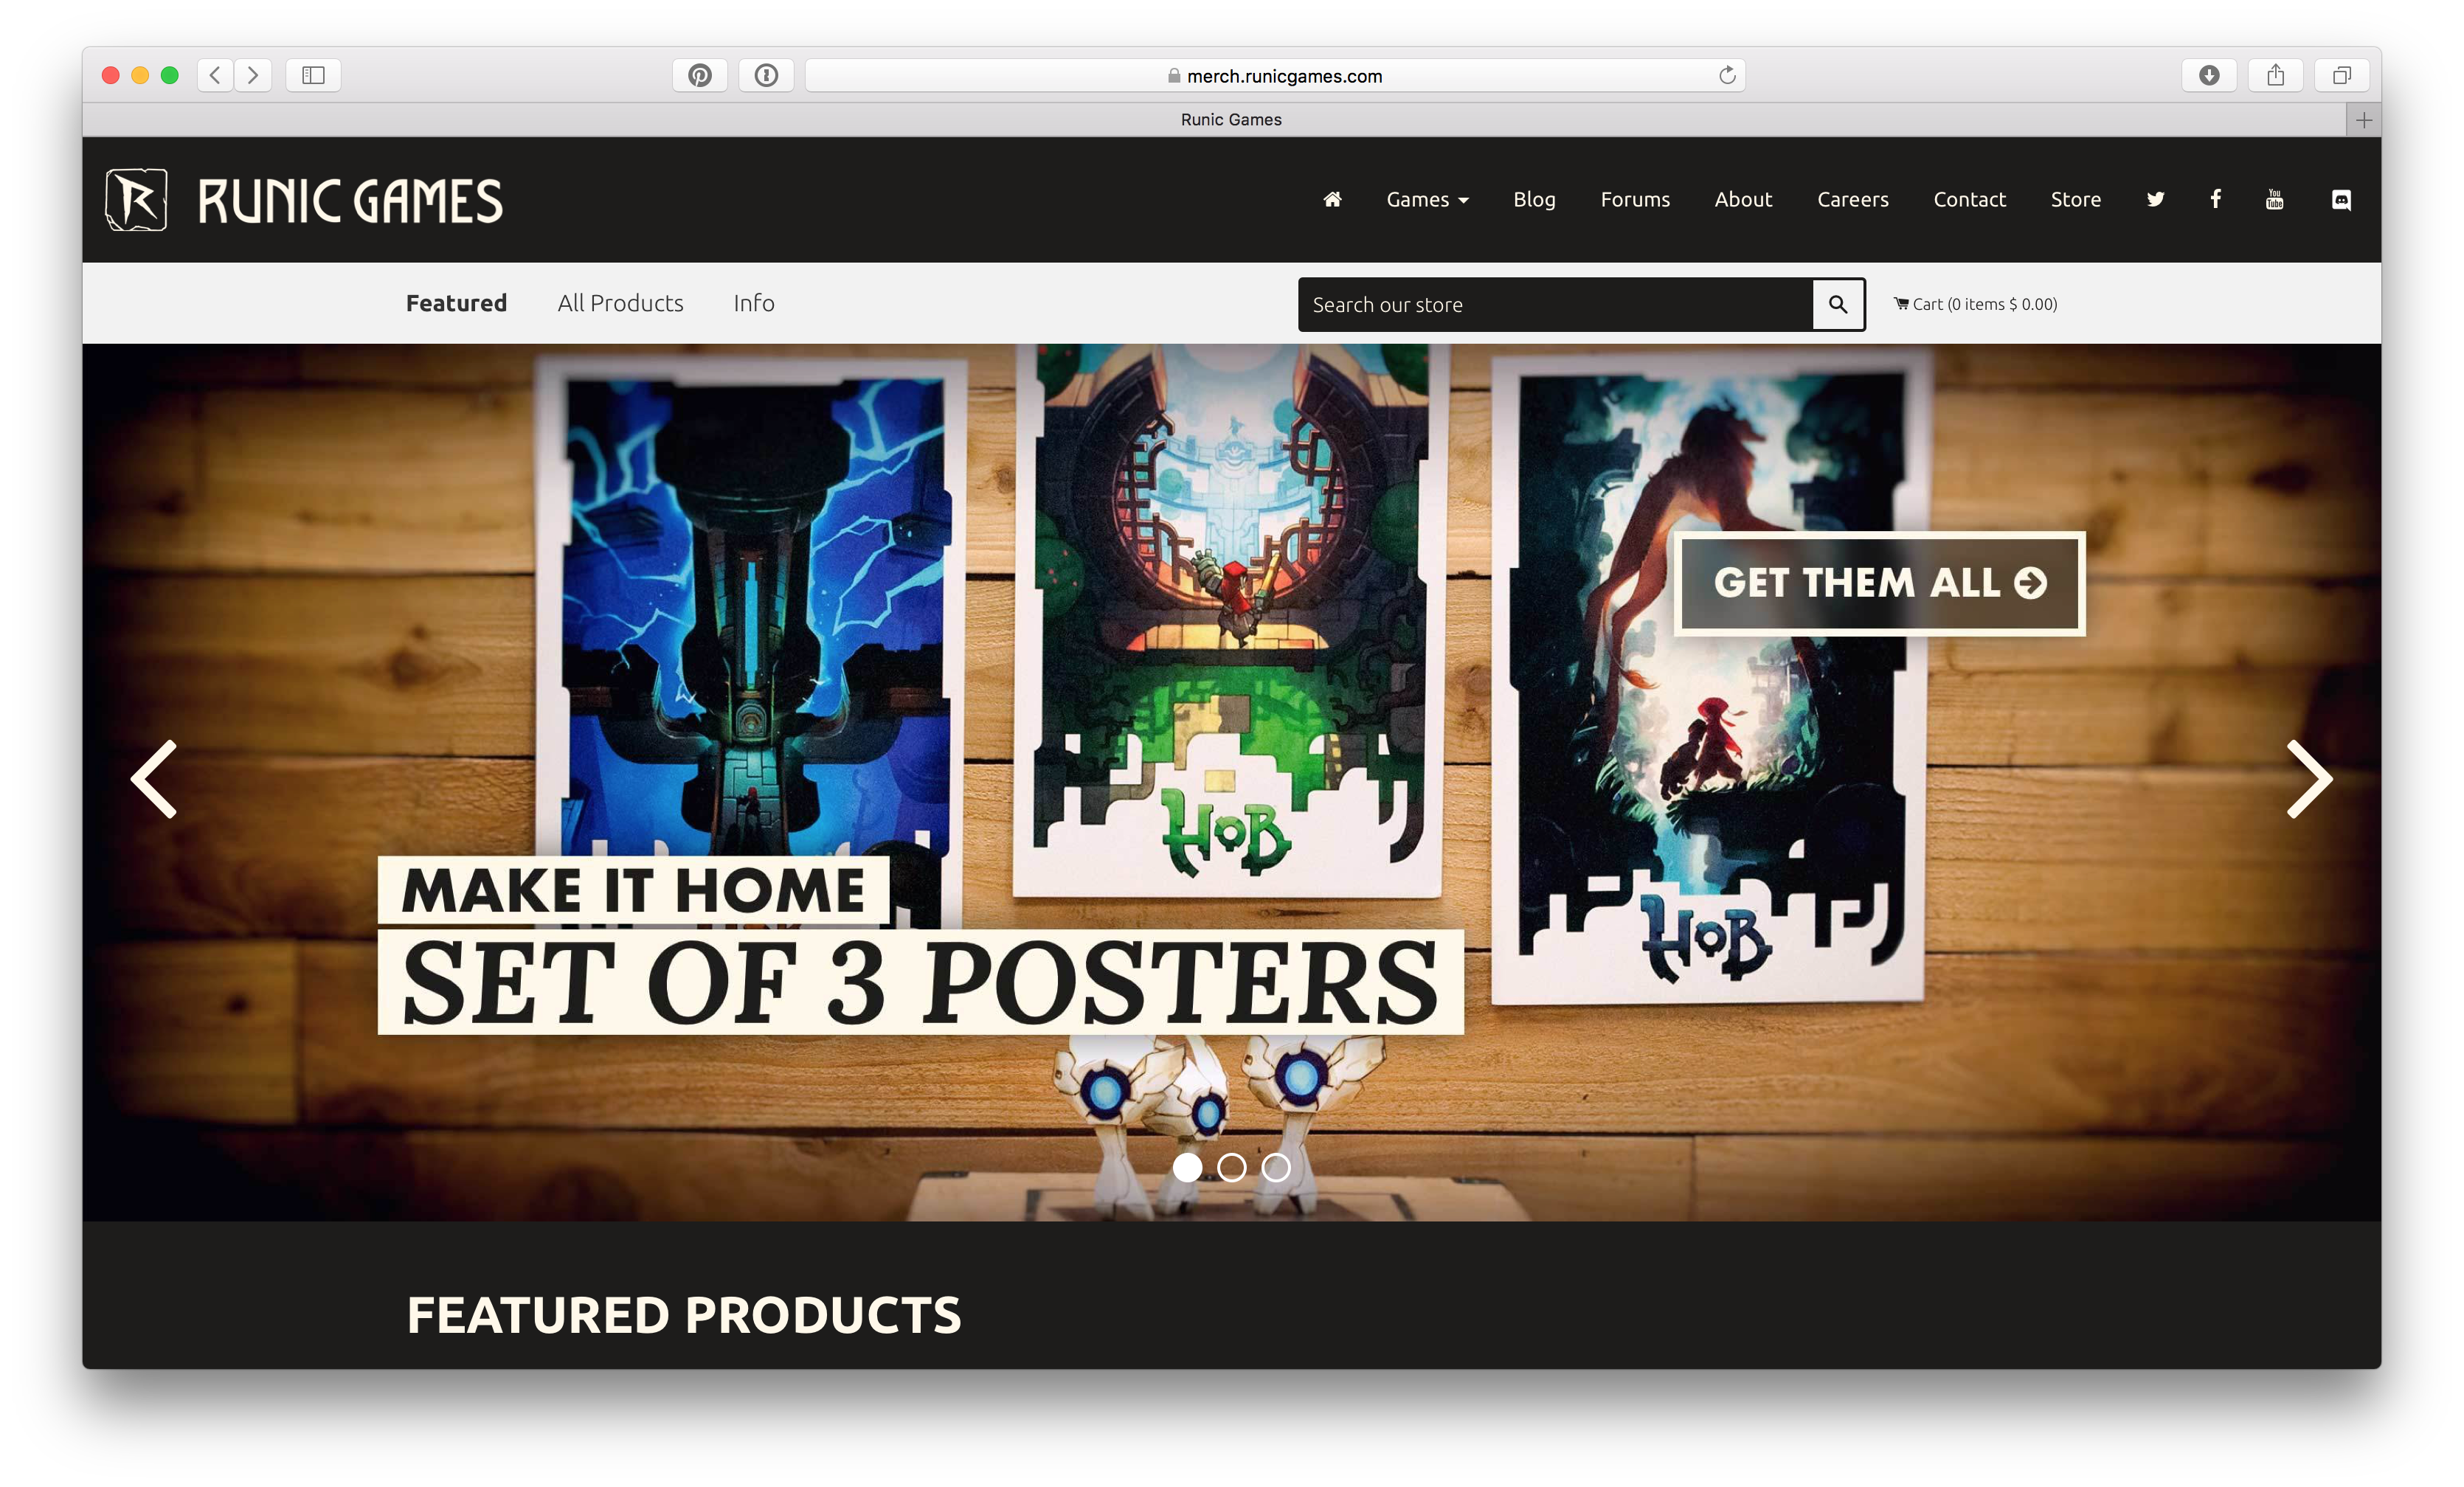Show the Safari sidebar
2464x1487 pixels.
coord(313,75)
